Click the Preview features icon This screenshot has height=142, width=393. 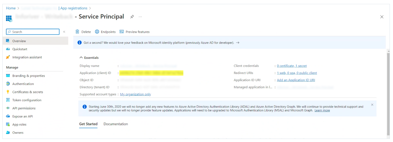122,32
